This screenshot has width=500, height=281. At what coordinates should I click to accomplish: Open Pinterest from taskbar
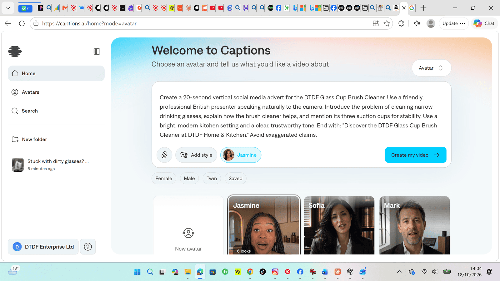(x=287, y=272)
